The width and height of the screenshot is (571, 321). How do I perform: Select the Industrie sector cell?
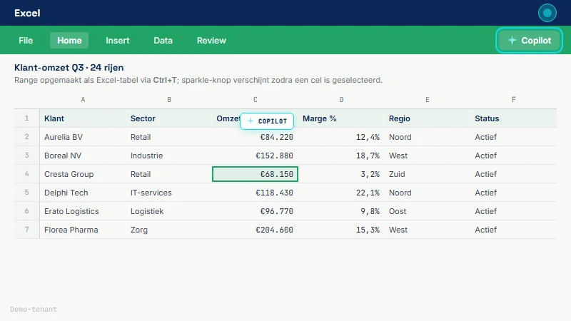169,156
